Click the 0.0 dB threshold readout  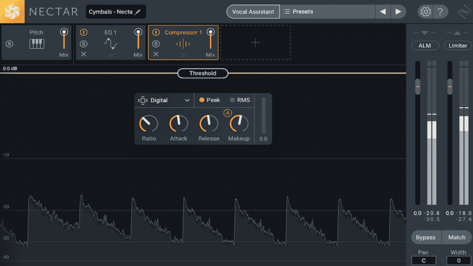(10, 68)
